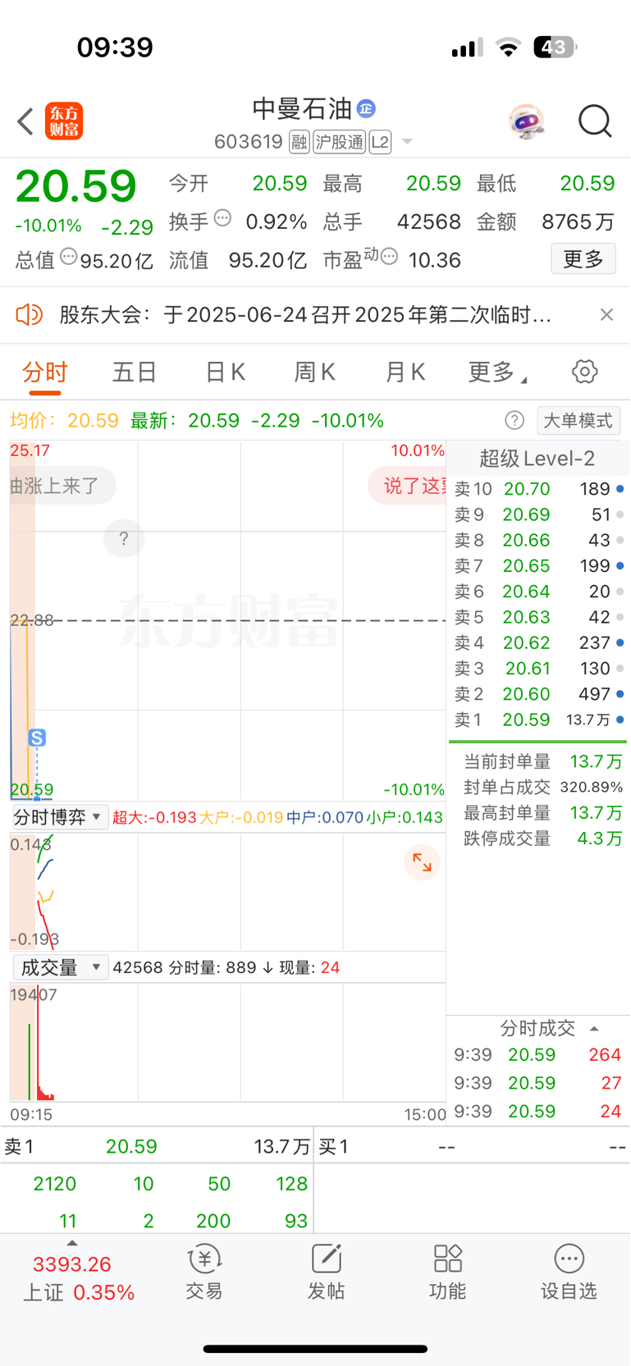Tap the announcement speaker icon
This screenshot has height=1366, width=631.
tap(30, 314)
